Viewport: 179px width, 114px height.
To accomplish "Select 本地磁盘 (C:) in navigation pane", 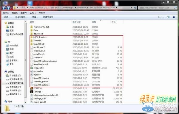I will coord(15,75).
